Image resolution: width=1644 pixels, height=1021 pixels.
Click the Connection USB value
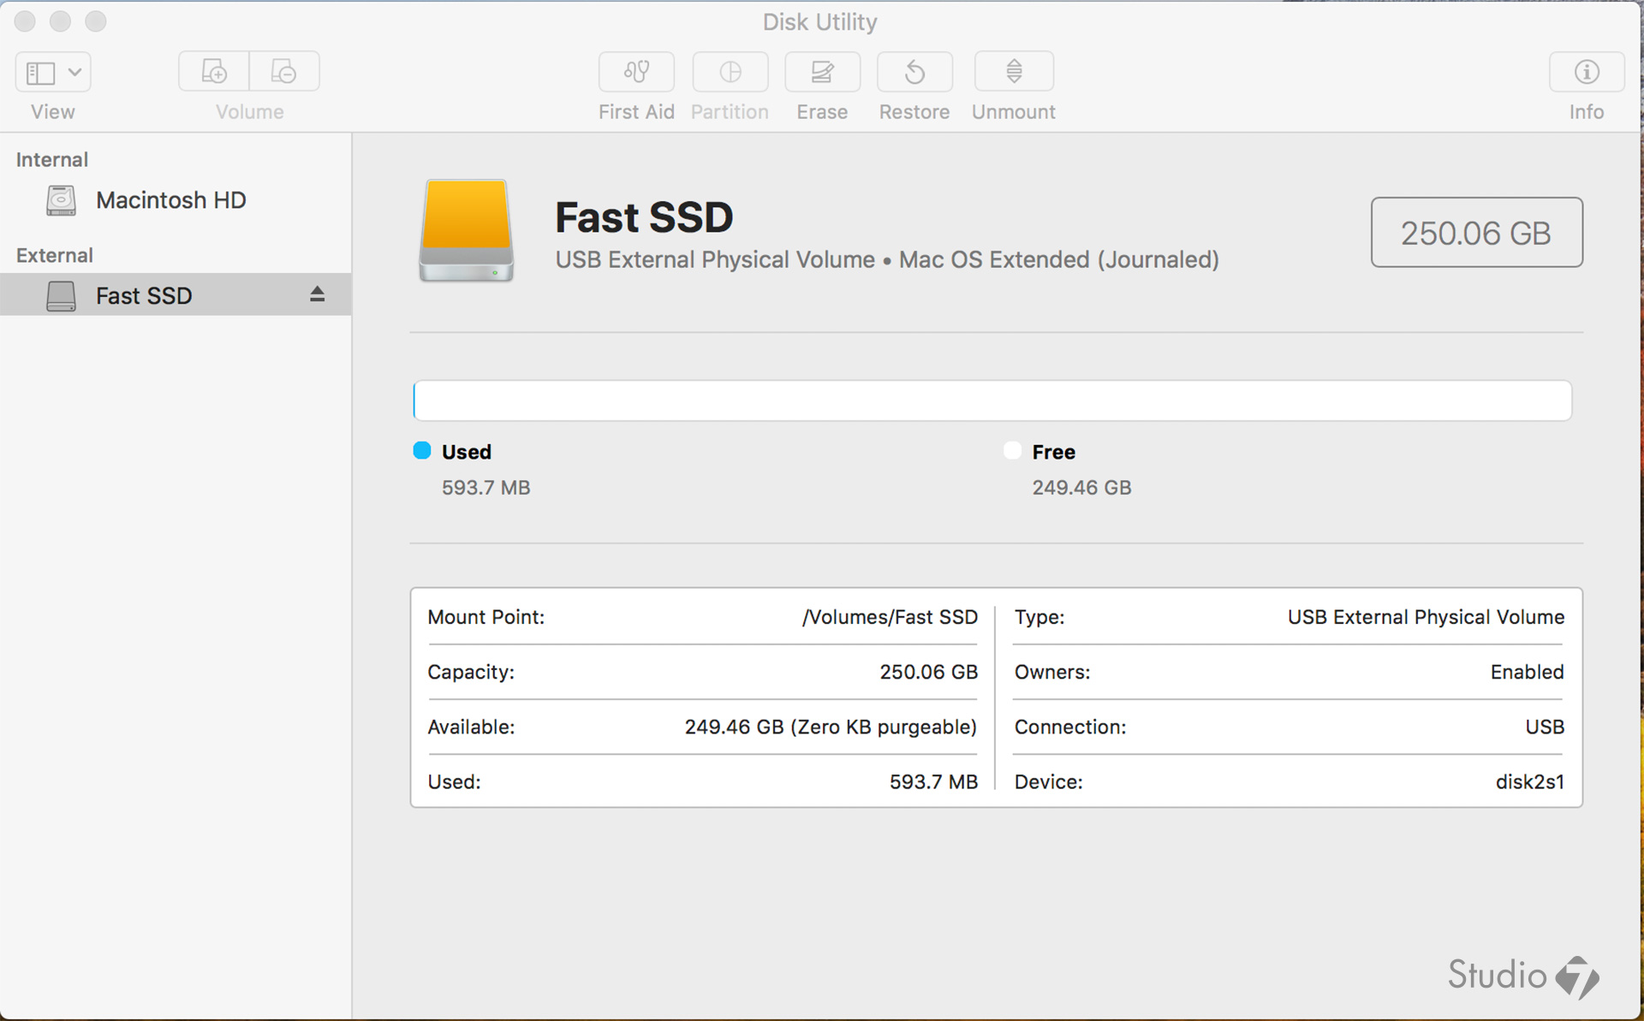coord(1545,727)
